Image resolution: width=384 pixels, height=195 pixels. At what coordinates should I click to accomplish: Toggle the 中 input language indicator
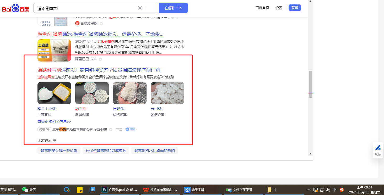[334, 190]
